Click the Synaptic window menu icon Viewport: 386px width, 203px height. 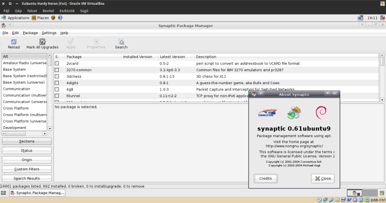3,25
